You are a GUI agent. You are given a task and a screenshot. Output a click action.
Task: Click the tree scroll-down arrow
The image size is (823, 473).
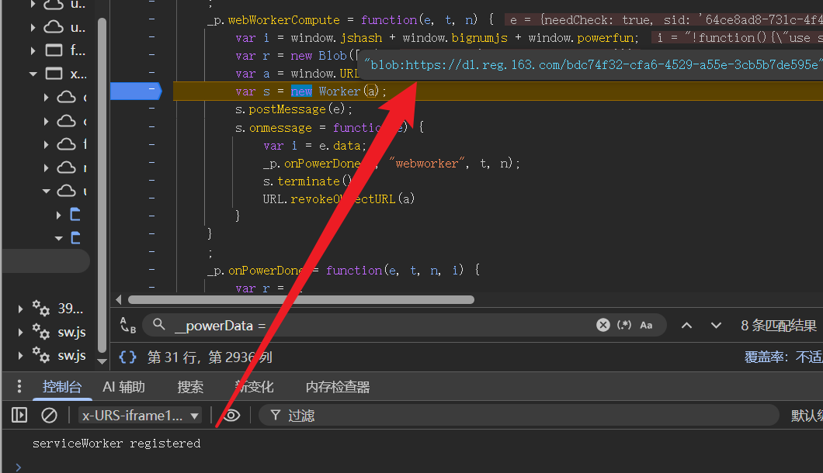[102, 361]
